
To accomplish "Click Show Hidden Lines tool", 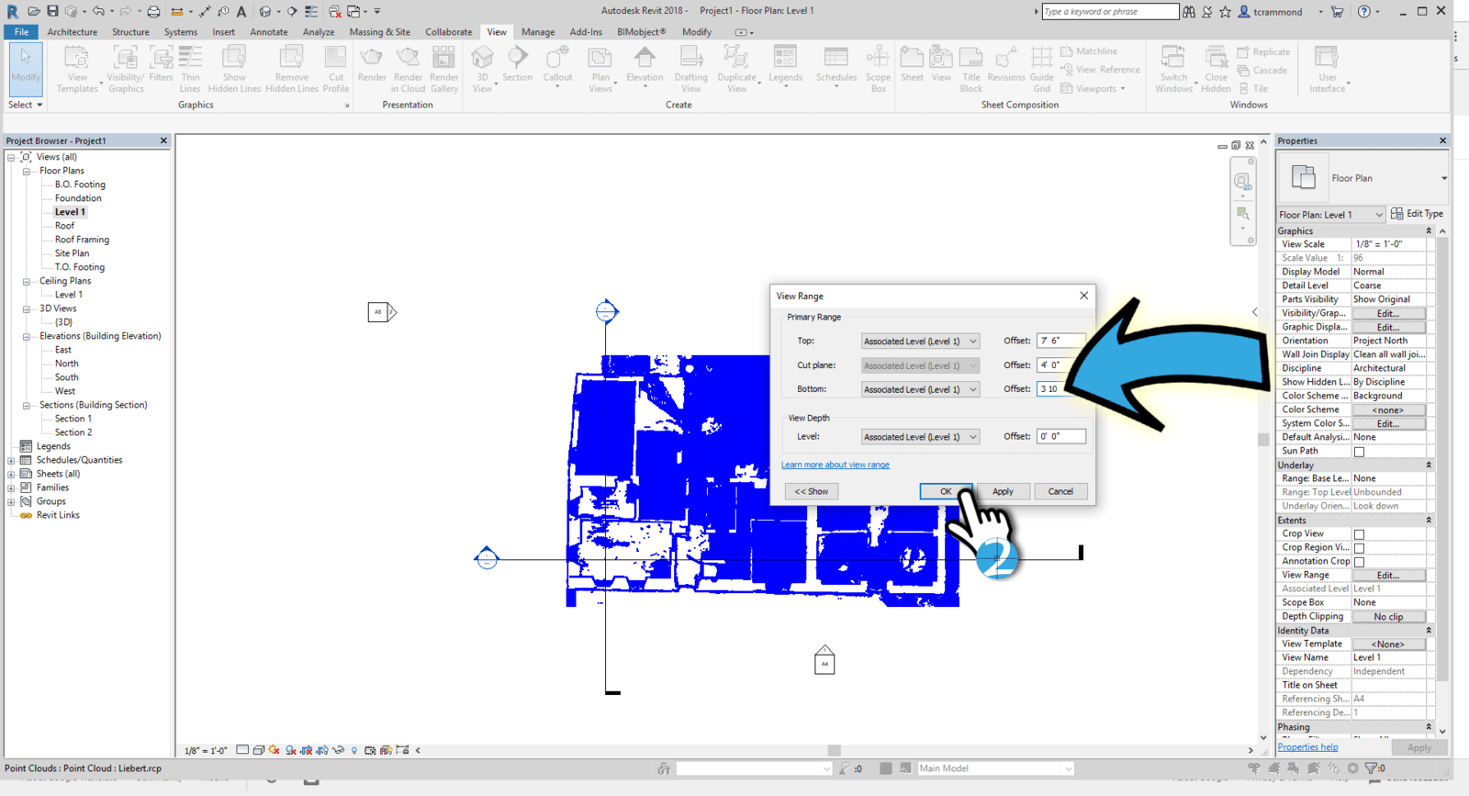I will point(234,69).
